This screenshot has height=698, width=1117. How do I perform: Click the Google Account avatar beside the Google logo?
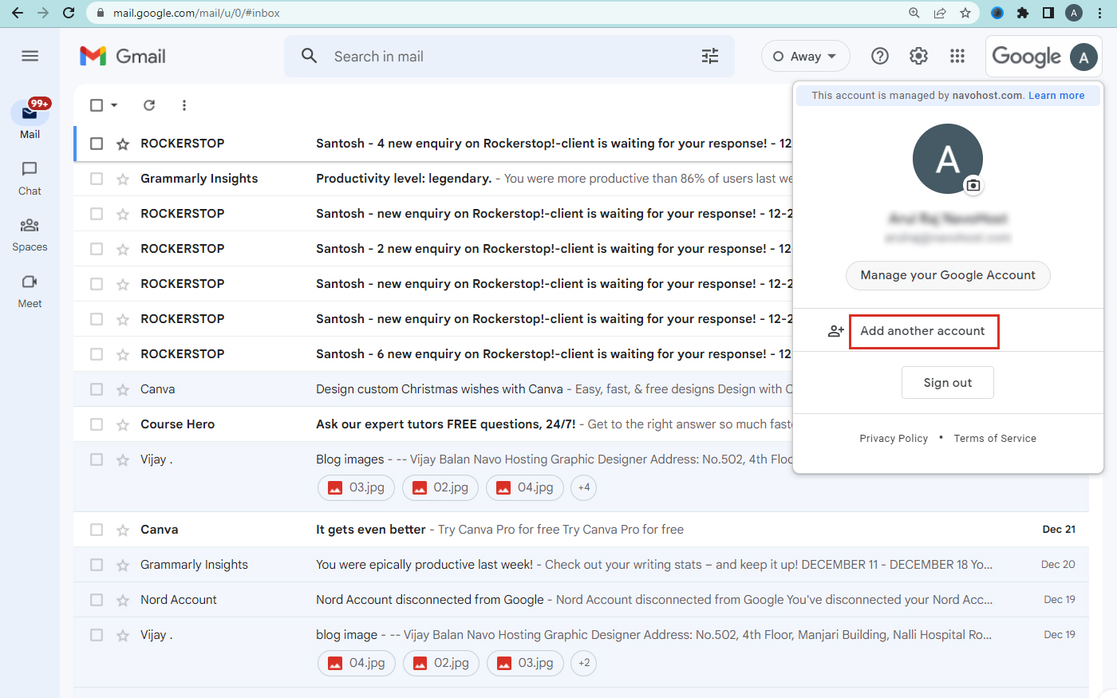1083,57
